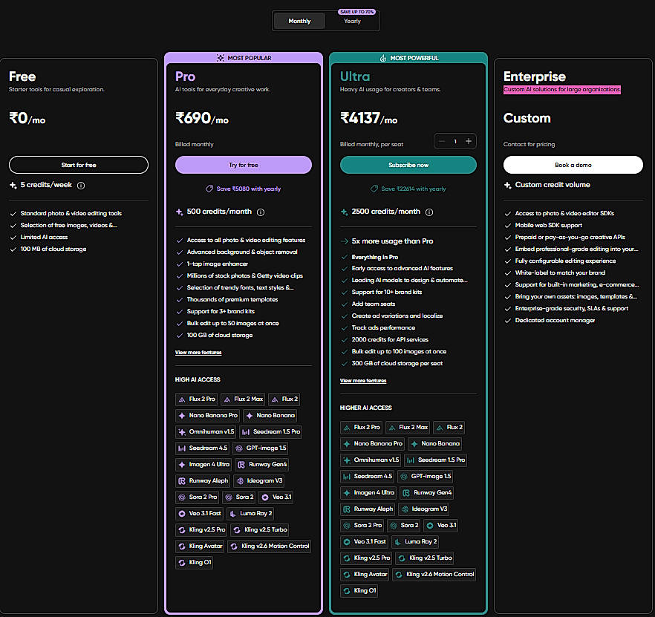
Task: Click the Start for free button
Action: coord(79,165)
